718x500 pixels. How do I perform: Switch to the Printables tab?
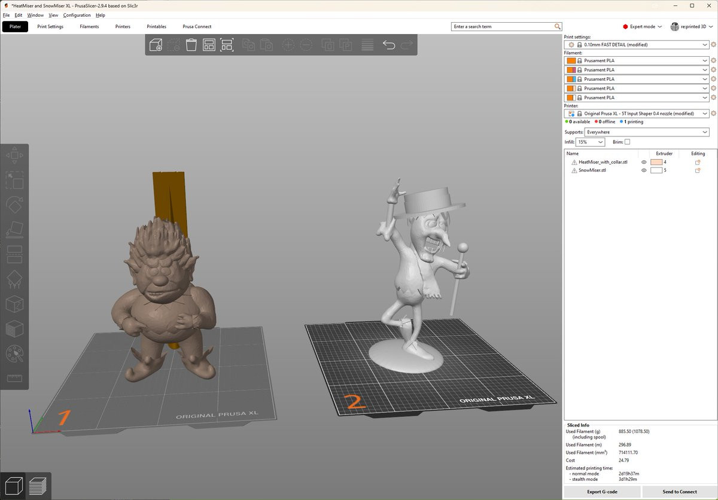157,26
